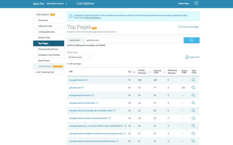
Task: Open the root domain scope dropdown
Action: tap(76, 40)
